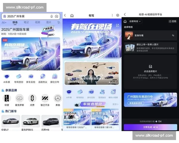This screenshot has width=179, height=143.
Task: Switch to the 笔记 tab
Action: coord(26,22)
